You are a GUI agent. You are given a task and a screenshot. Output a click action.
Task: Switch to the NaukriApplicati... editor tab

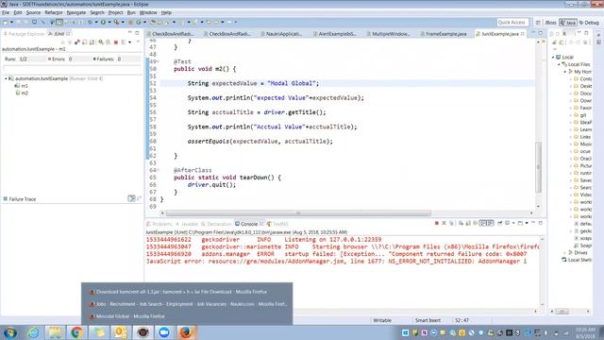click(x=281, y=34)
